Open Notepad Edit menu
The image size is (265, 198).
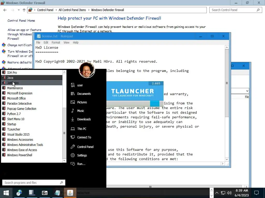point(46,43)
